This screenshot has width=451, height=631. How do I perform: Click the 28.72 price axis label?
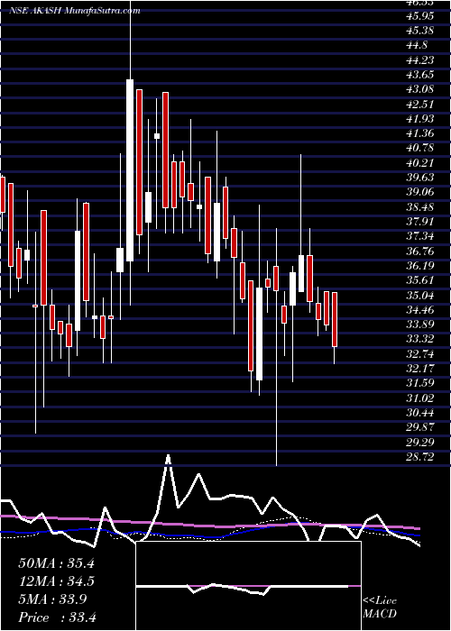(x=419, y=457)
